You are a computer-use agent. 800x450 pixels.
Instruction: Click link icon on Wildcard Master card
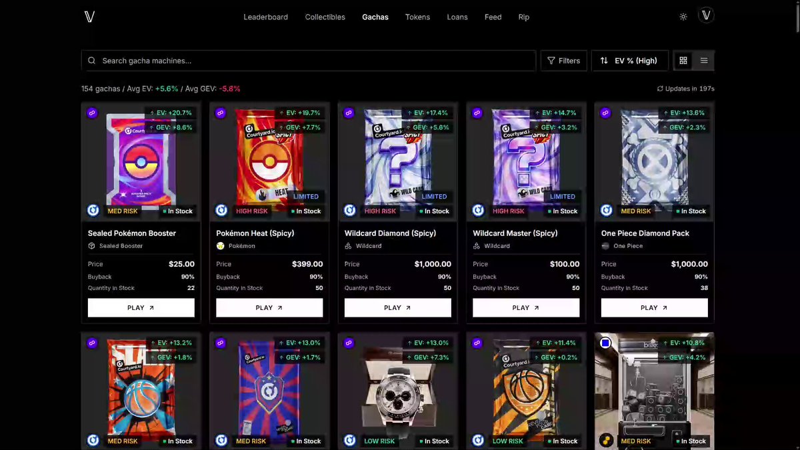pos(477,113)
